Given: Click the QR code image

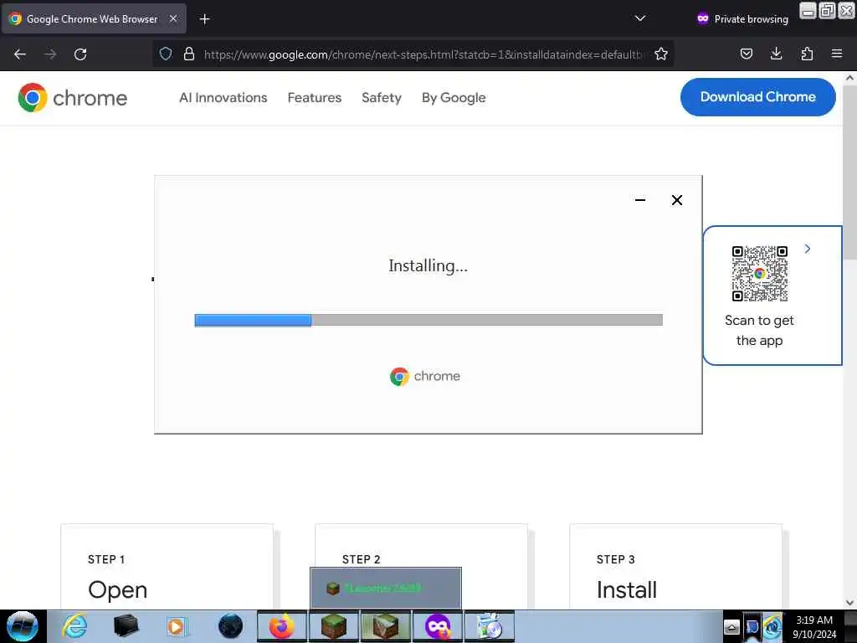Looking at the screenshot, I should pyautogui.click(x=760, y=274).
